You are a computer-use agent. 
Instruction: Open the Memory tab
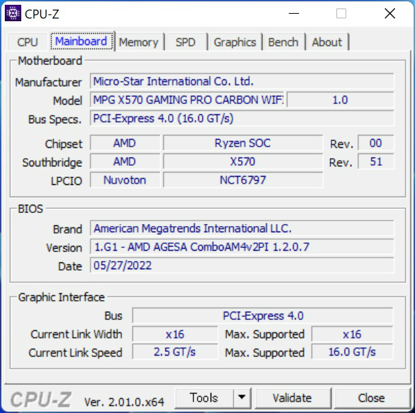(x=139, y=42)
